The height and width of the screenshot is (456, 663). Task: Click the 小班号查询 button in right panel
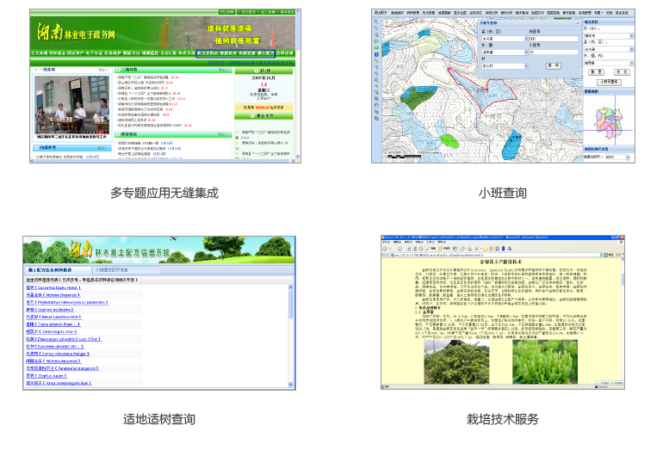(609, 82)
